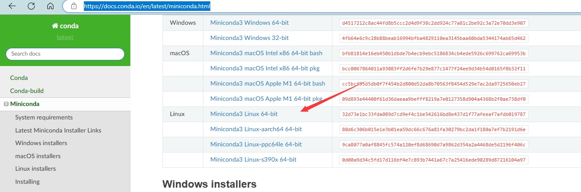581x192 pixels.
Task: Collapse the Miniconda sidebar section
Action: [x=6, y=104]
